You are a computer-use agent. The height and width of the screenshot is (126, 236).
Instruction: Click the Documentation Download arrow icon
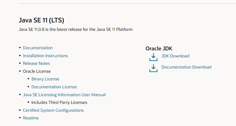[x=153, y=68]
